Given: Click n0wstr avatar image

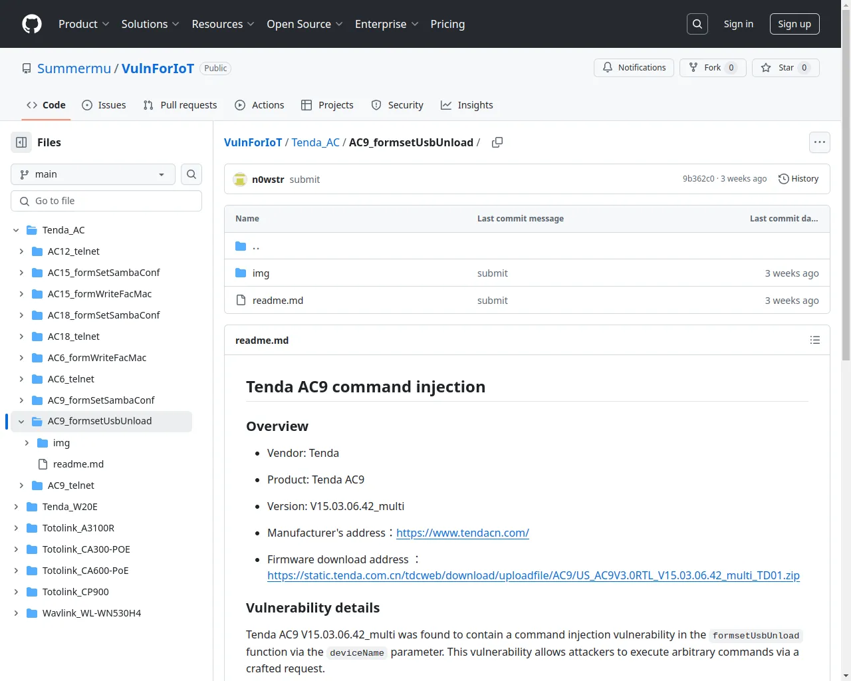Looking at the screenshot, I should tap(240, 179).
